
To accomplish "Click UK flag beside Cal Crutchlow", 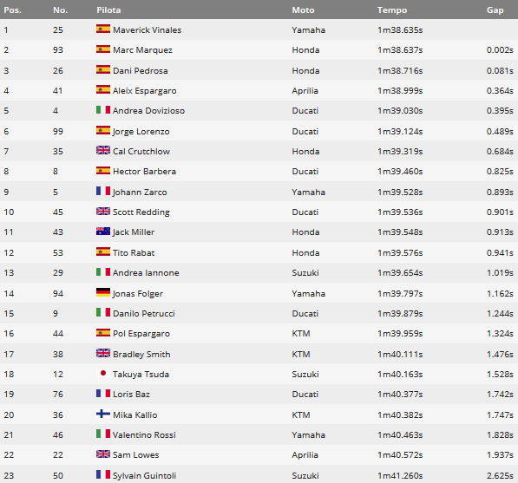I will [103, 150].
